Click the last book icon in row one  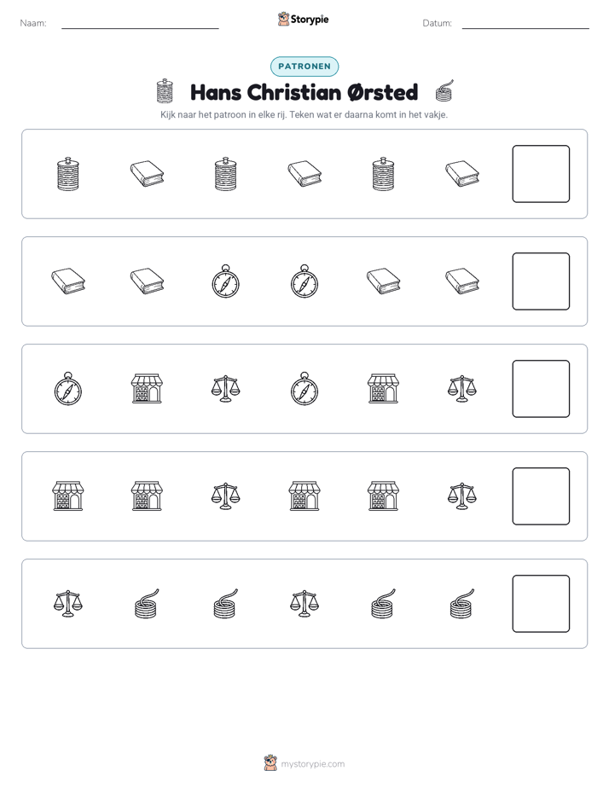(x=462, y=174)
